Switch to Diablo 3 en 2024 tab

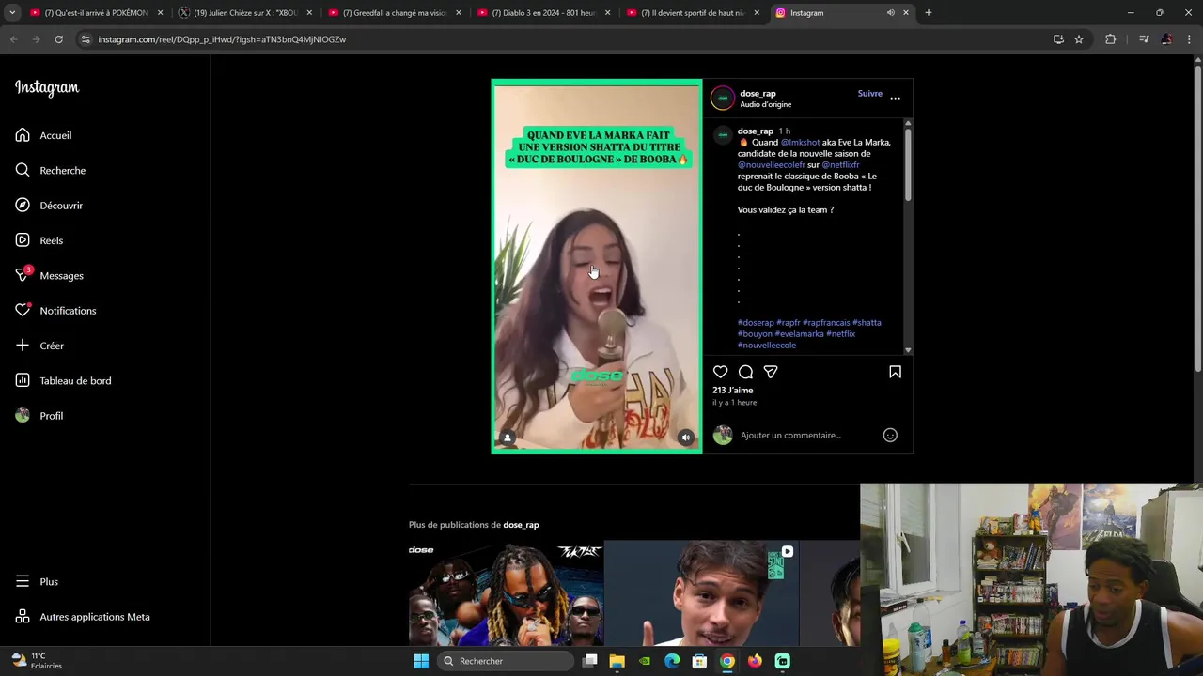click(543, 13)
